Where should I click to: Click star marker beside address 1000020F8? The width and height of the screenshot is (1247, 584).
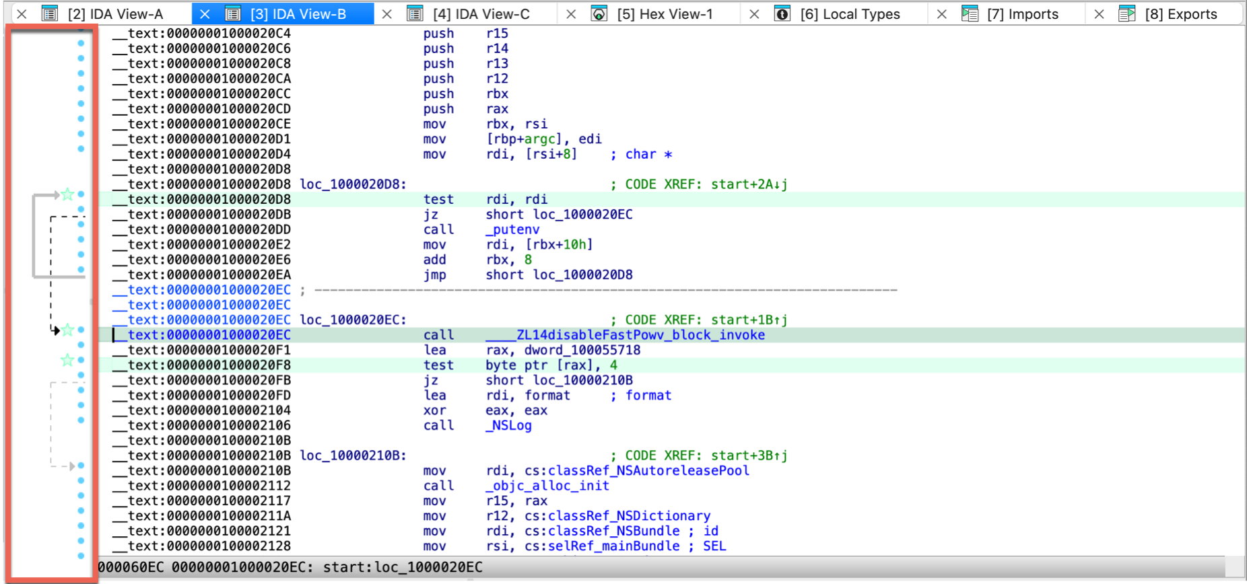[67, 361]
